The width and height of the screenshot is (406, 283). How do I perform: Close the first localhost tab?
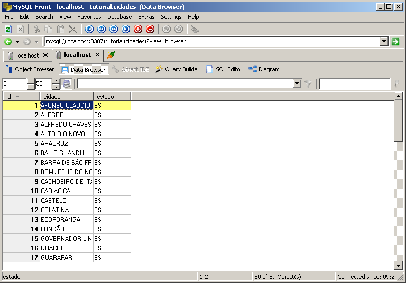tap(45, 55)
